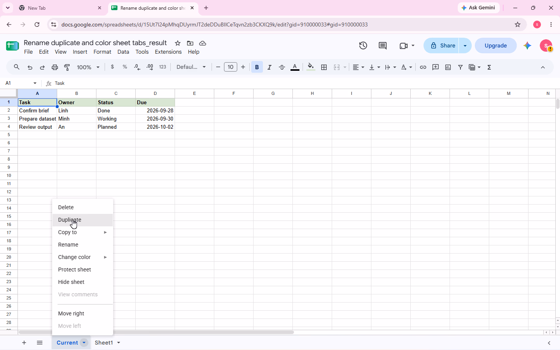The height and width of the screenshot is (350, 560).
Task: Expand the zoom 100% dropdown
Action: coord(89,67)
